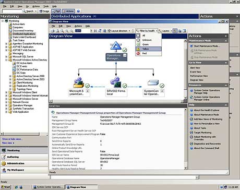The height and width of the screenshot is (190, 240).
Task: Expand the SystemCenter Operations node
Action: [x=162, y=91]
